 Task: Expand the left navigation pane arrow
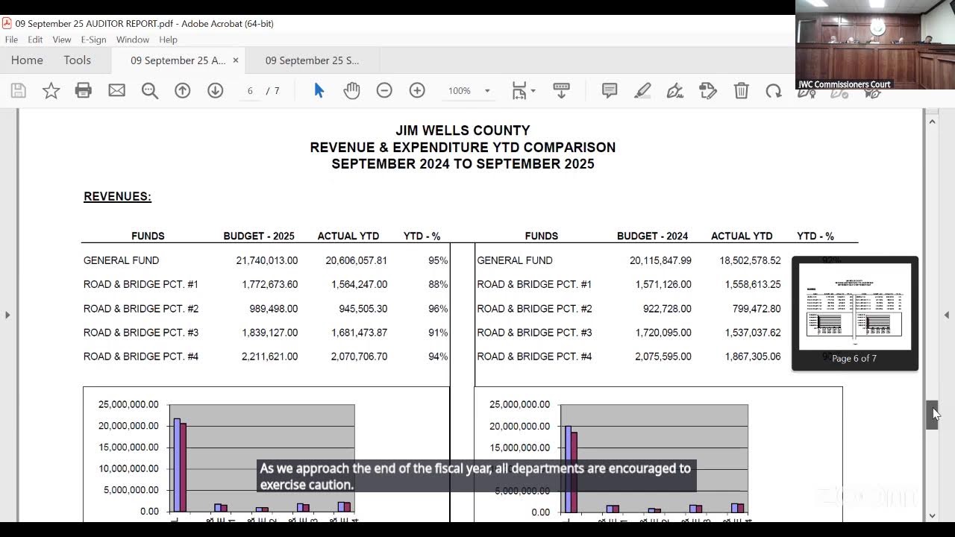[7, 315]
